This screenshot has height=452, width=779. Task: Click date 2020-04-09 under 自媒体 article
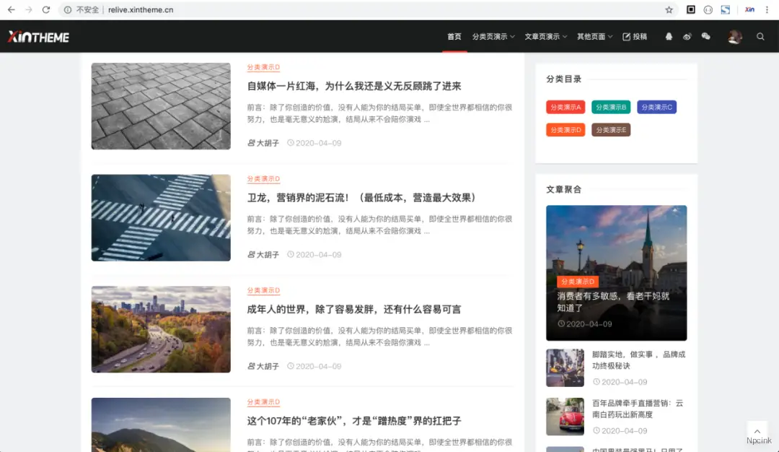coord(314,143)
